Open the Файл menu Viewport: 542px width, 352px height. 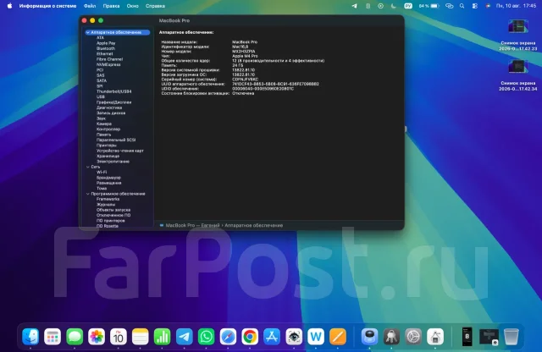90,6
